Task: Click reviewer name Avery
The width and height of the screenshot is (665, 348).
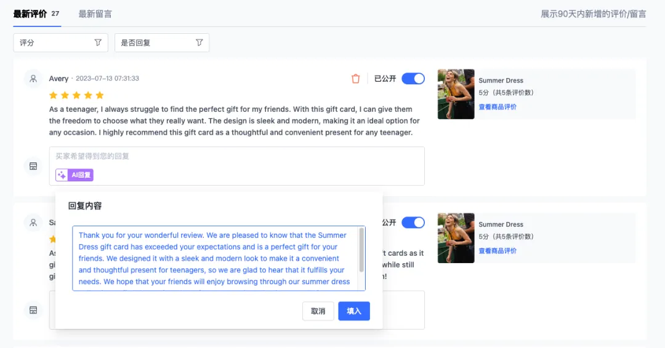Action: pos(58,79)
